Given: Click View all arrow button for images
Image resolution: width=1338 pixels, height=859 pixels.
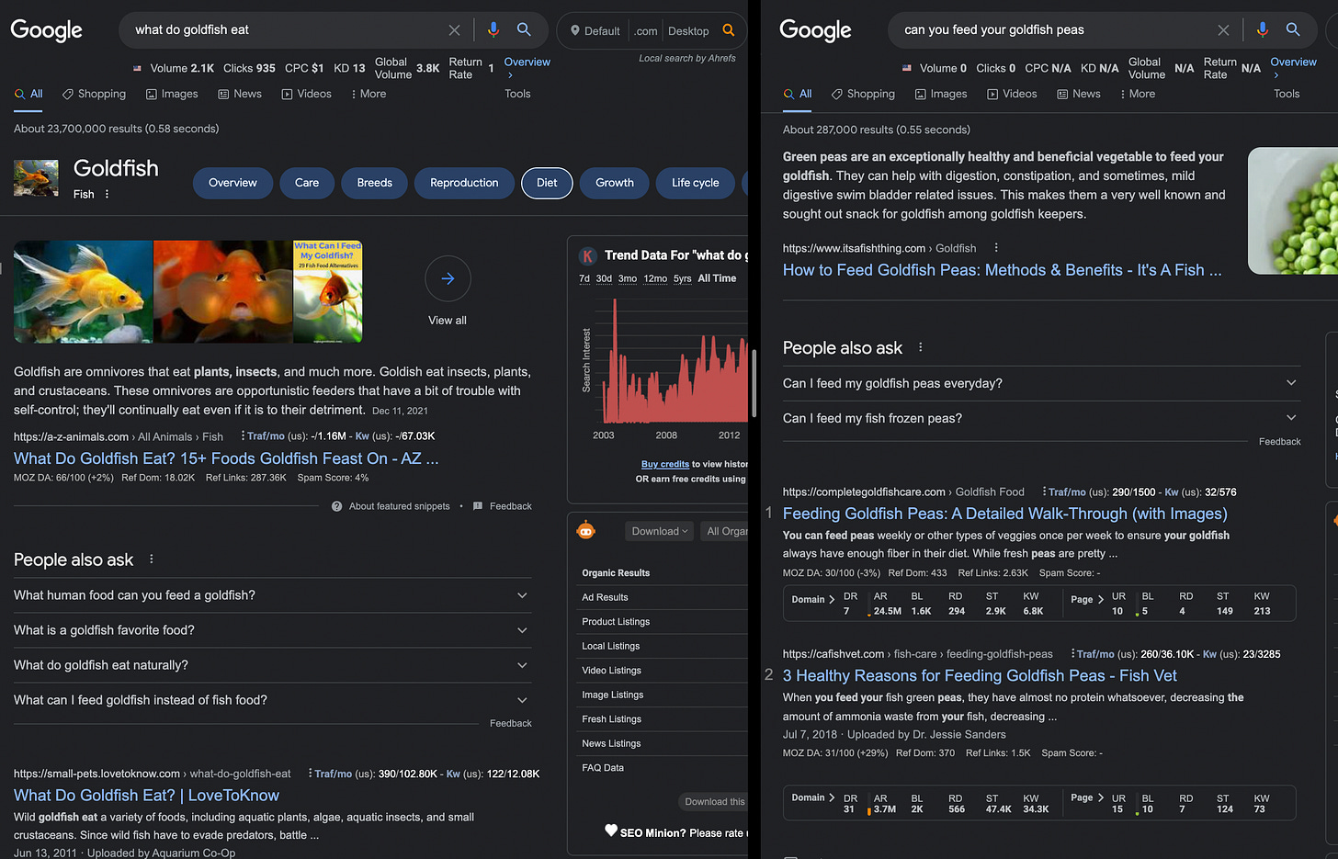Looking at the screenshot, I should (448, 278).
